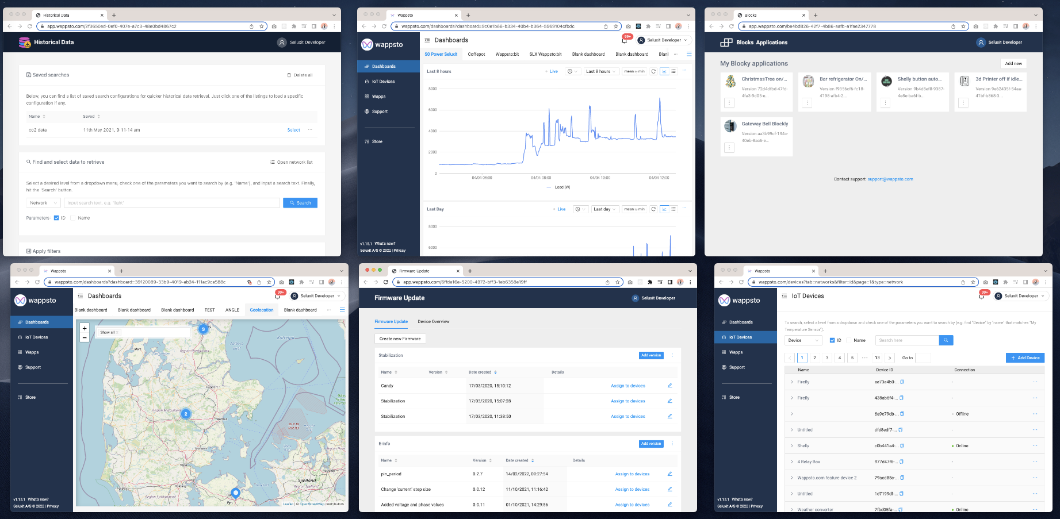The height and width of the screenshot is (519, 1060).
Task: Click map cluster marker labeled 2
Action: coord(186,413)
